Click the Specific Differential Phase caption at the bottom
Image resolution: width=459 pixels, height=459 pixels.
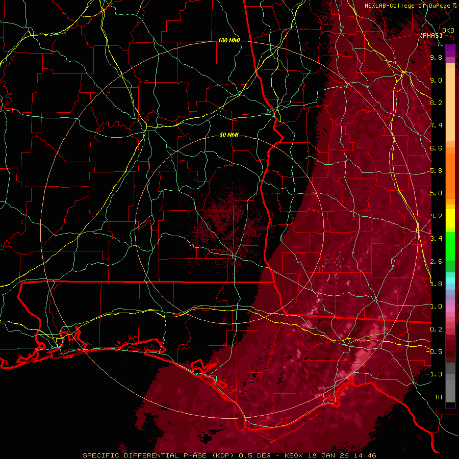point(229,455)
